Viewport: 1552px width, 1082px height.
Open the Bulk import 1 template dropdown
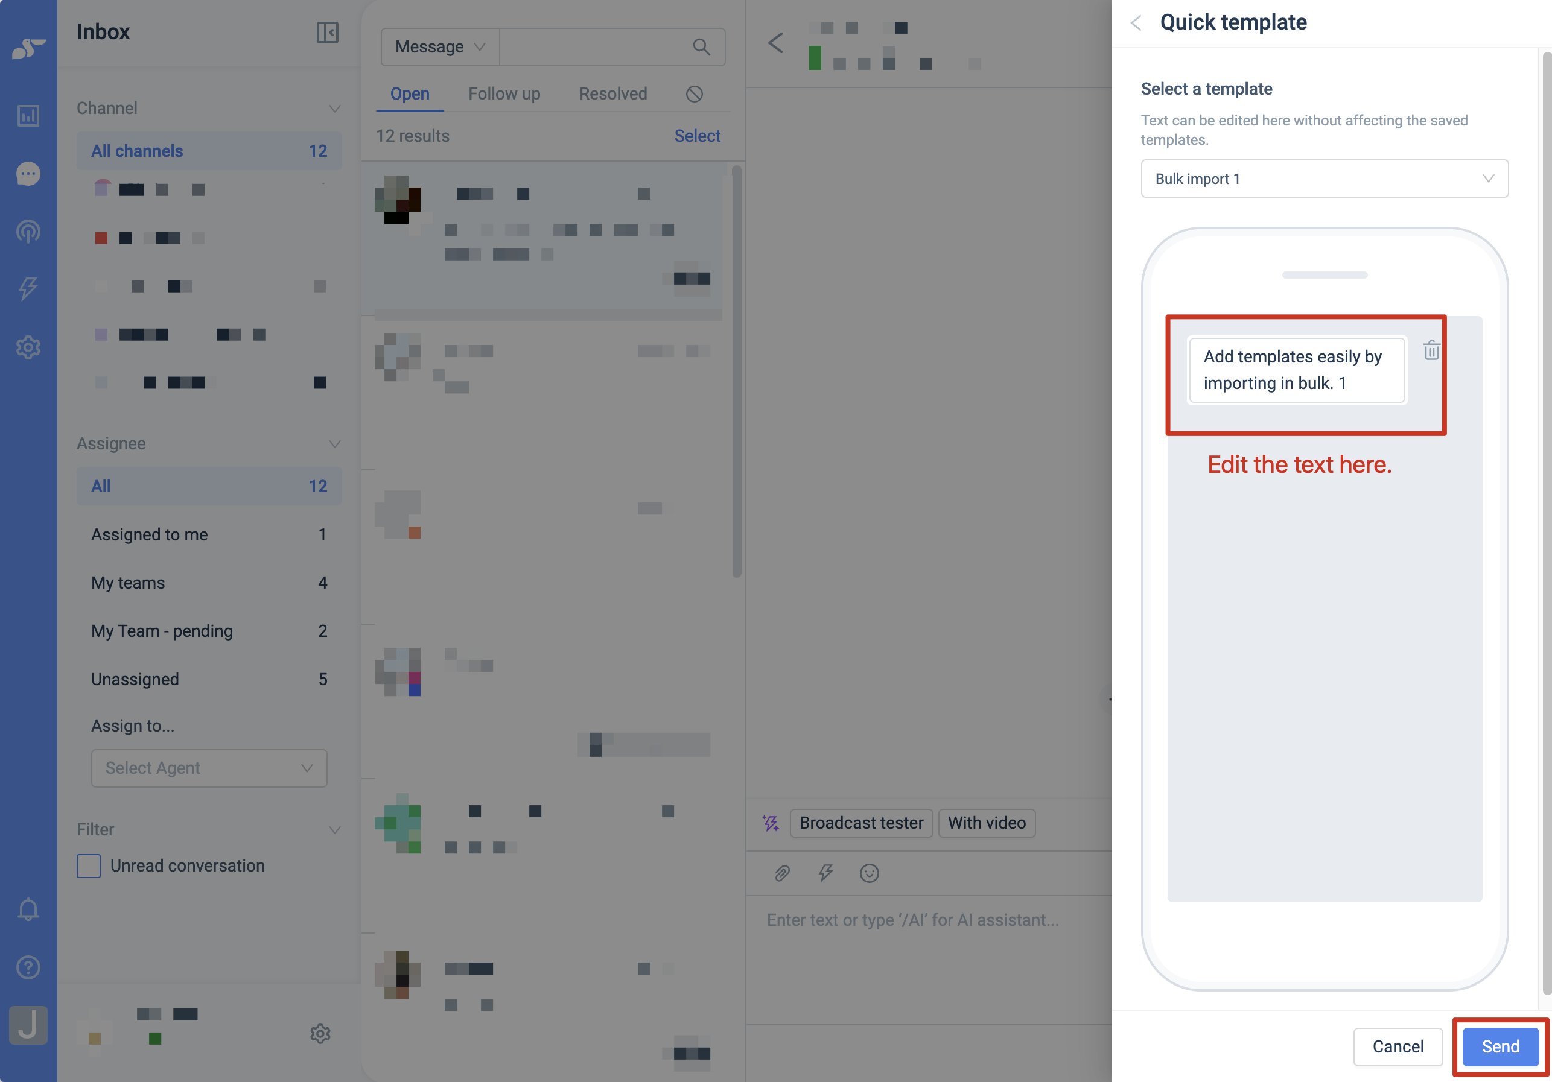pyautogui.click(x=1324, y=179)
